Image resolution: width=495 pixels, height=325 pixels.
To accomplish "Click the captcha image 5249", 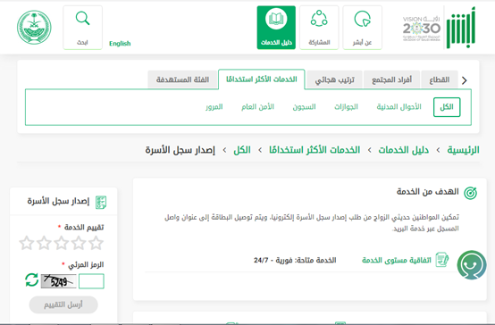I will click(58, 281).
